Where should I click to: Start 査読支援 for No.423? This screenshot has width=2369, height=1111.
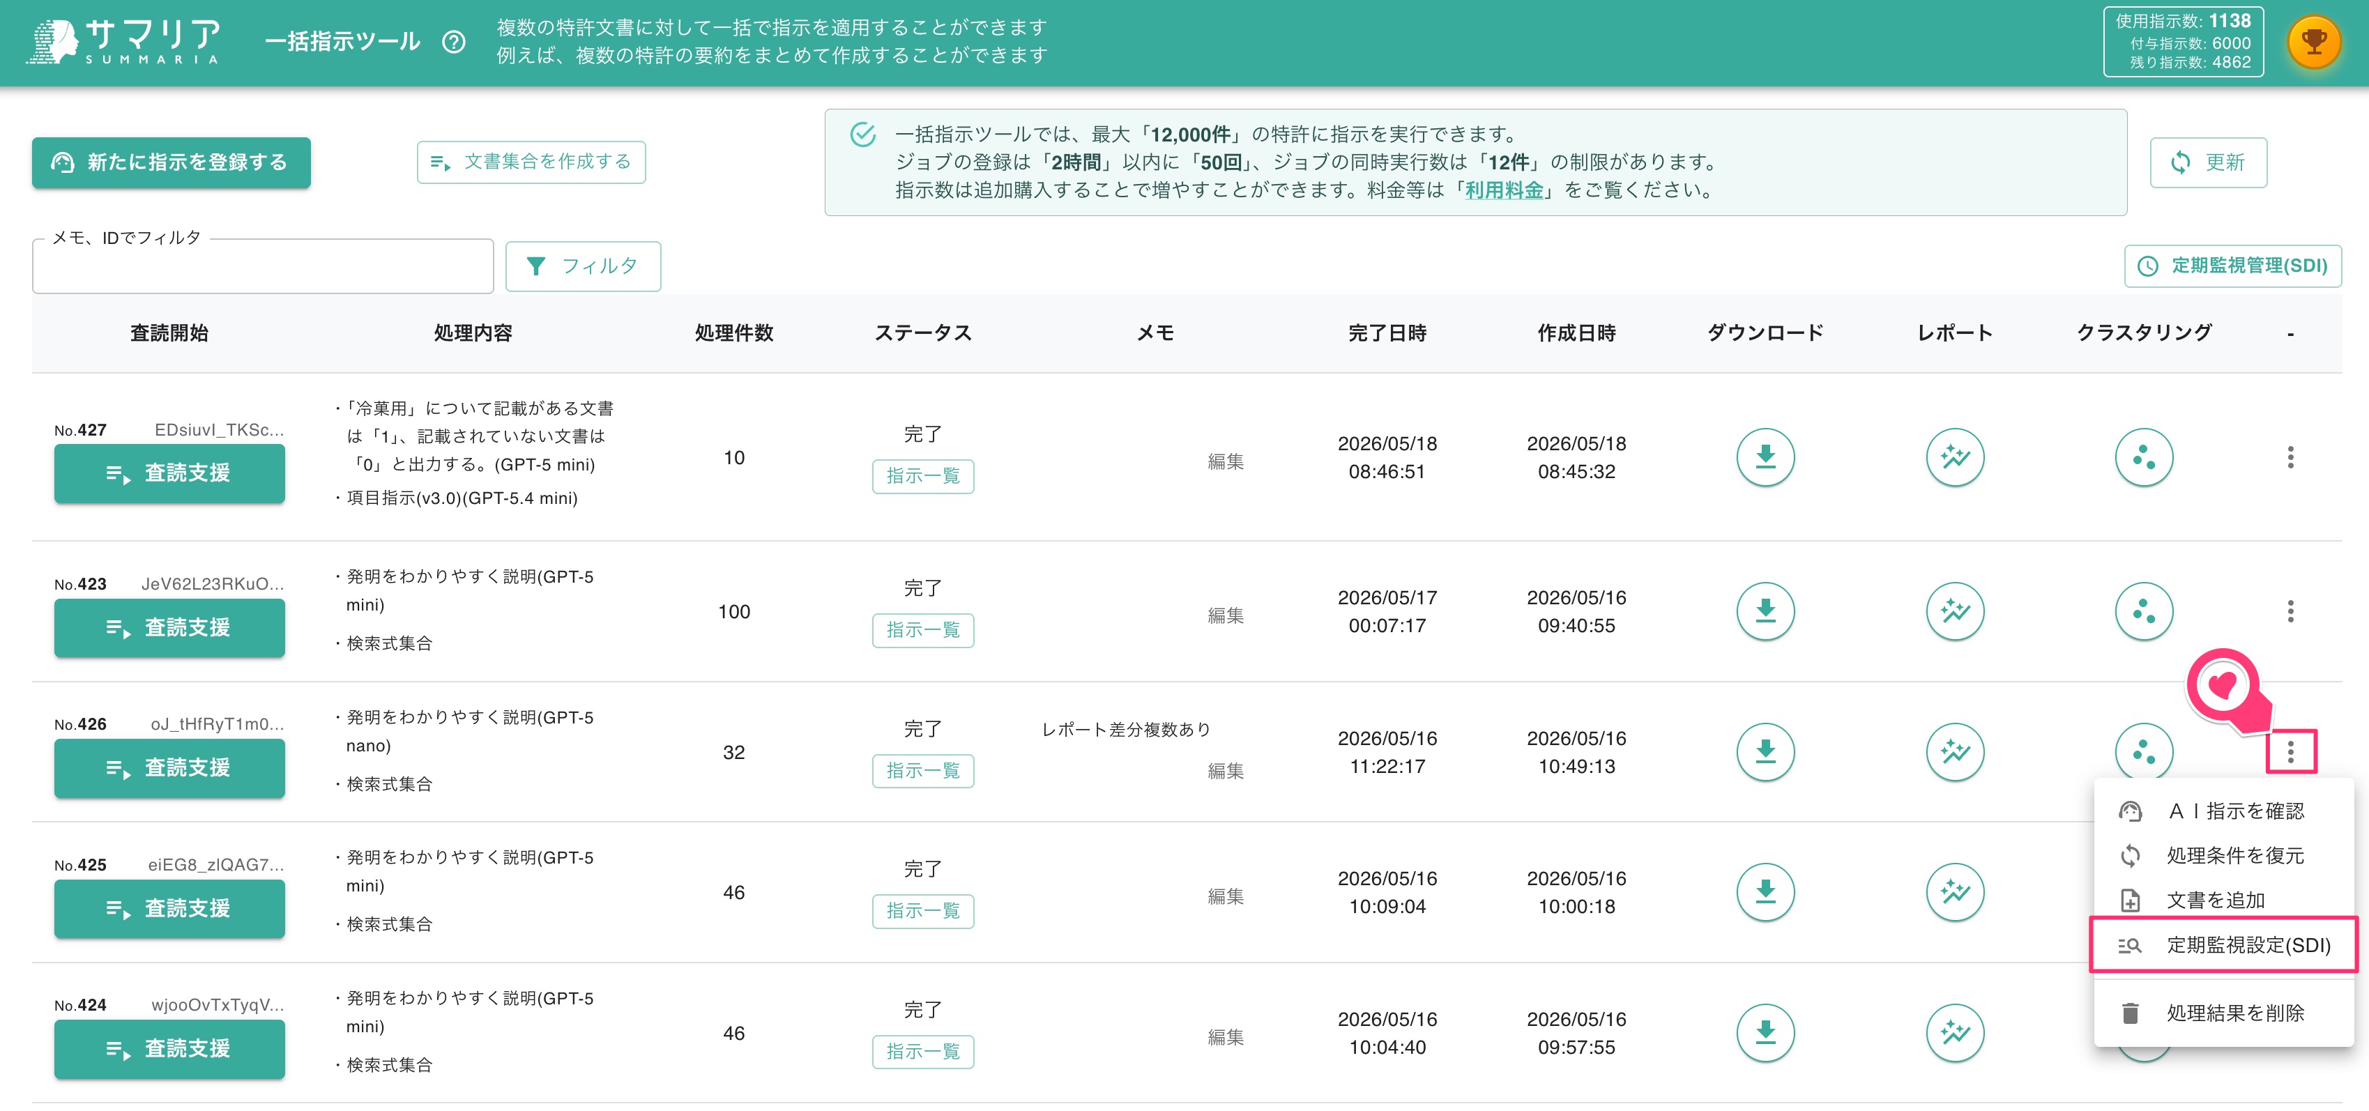pyautogui.click(x=169, y=628)
